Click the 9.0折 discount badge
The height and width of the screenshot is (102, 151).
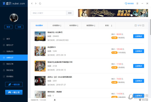pyautogui.click(x=114, y=38)
